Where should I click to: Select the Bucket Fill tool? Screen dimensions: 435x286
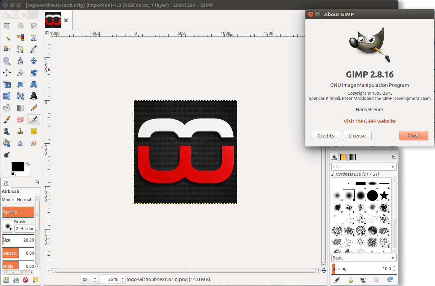tap(7, 108)
